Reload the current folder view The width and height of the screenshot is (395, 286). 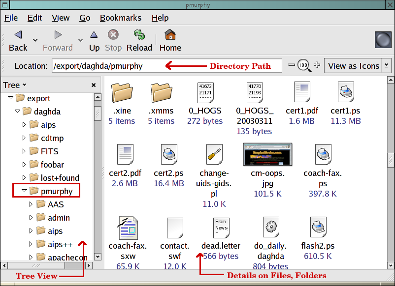pos(139,35)
